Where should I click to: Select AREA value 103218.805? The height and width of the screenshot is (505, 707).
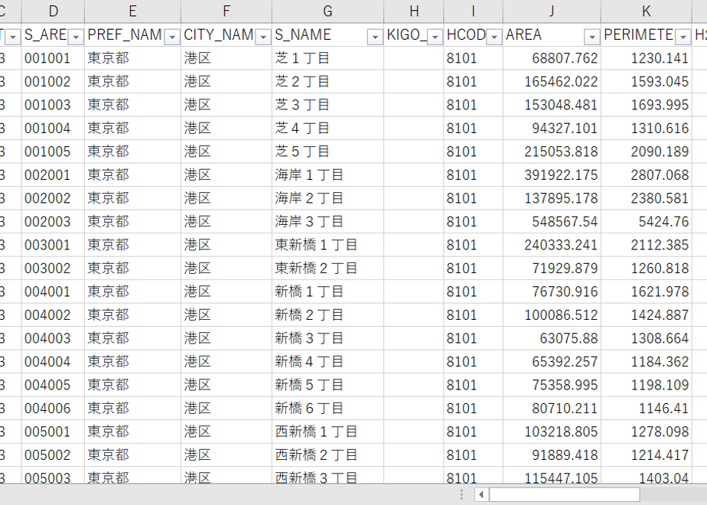pyautogui.click(x=552, y=432)
